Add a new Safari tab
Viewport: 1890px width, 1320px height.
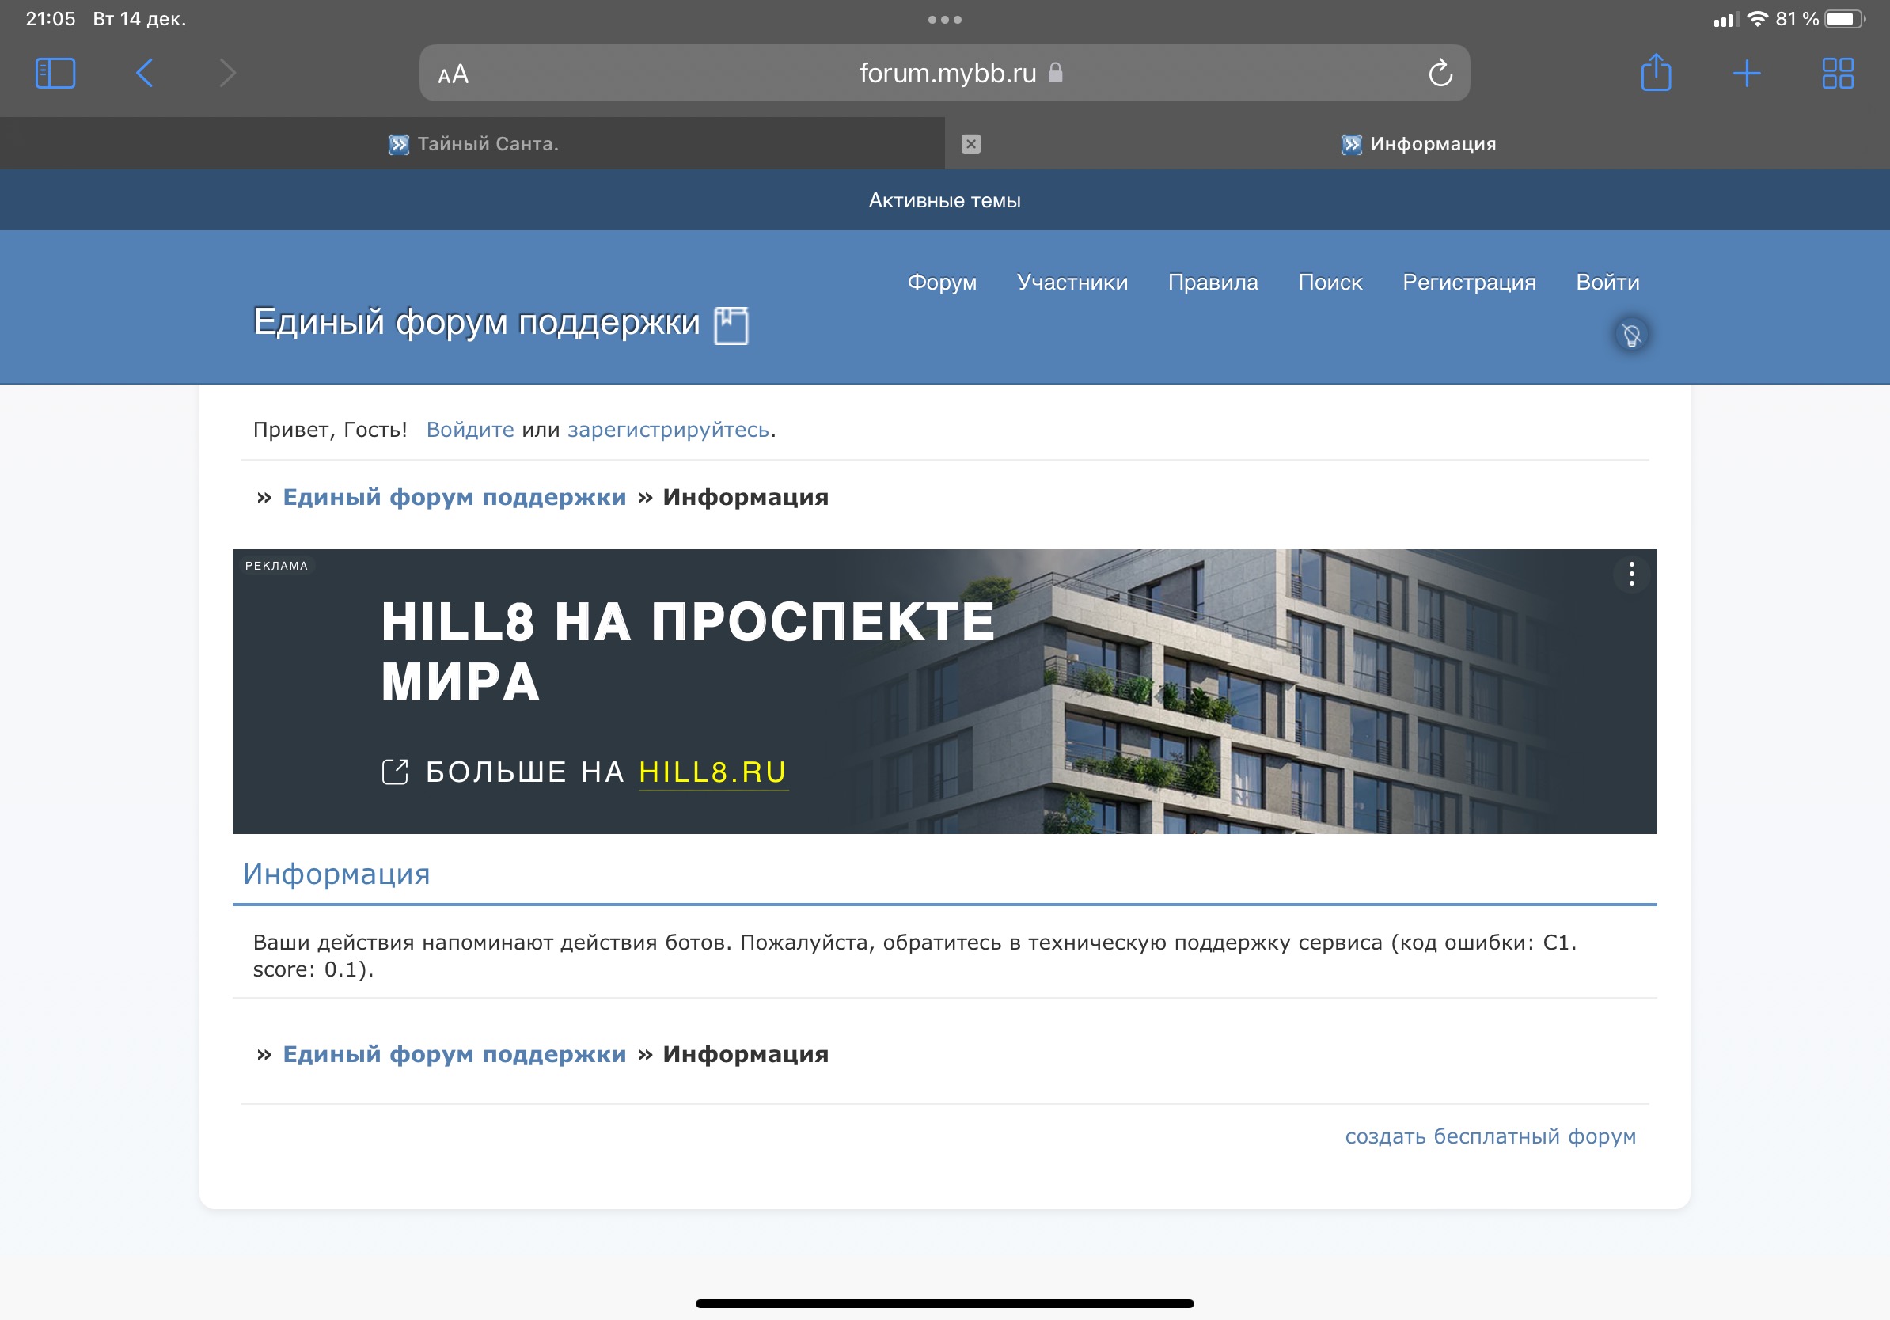[x=1746, y=74]
